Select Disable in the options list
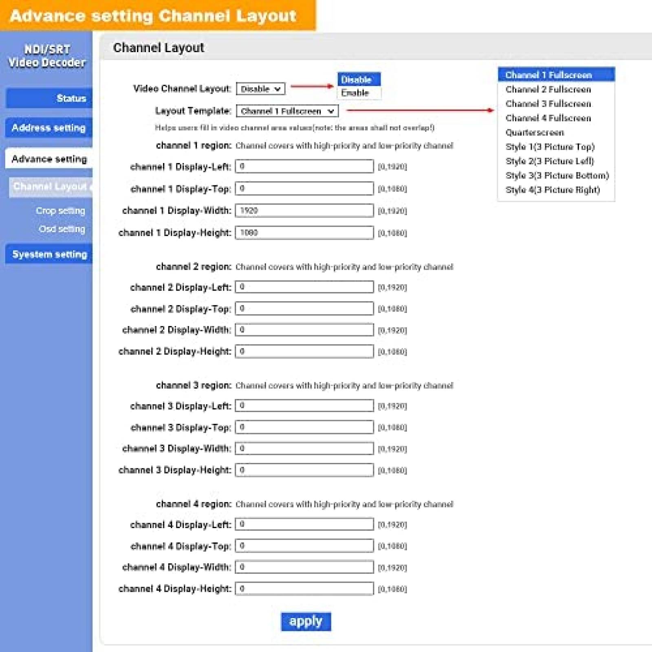Screen dimensions: 652x652 click(356, 79)
